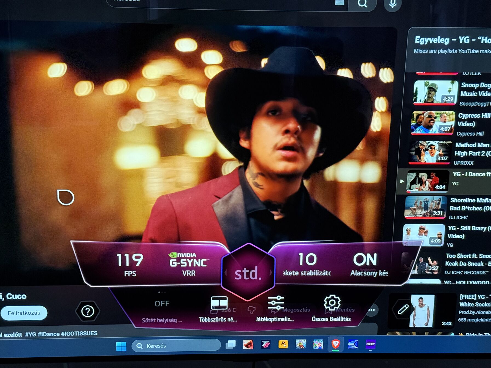The width and height of the screenshot is (491, 368).
Task: Click the thumbs-down dislike button
Action: (x=251, y=310)
